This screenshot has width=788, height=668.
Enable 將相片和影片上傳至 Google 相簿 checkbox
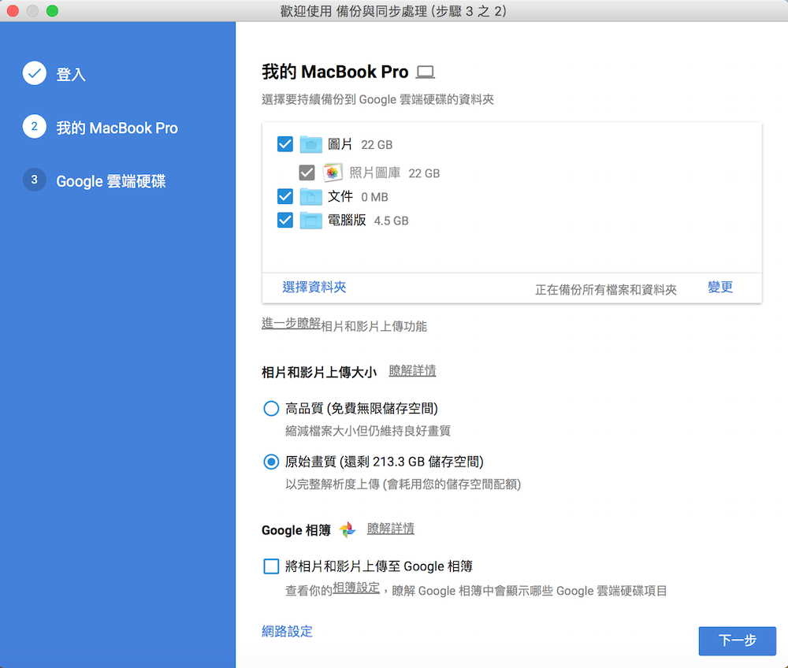point(271,566)
